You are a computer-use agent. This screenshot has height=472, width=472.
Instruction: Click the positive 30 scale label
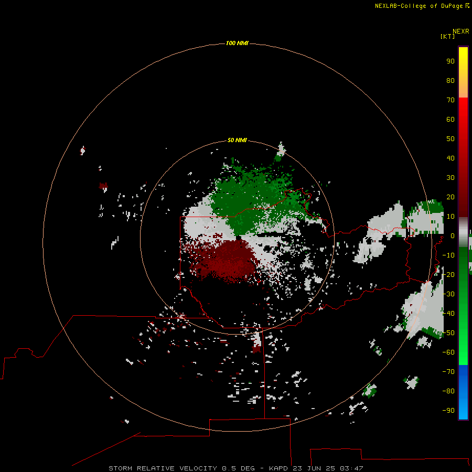tap(450, 178)
